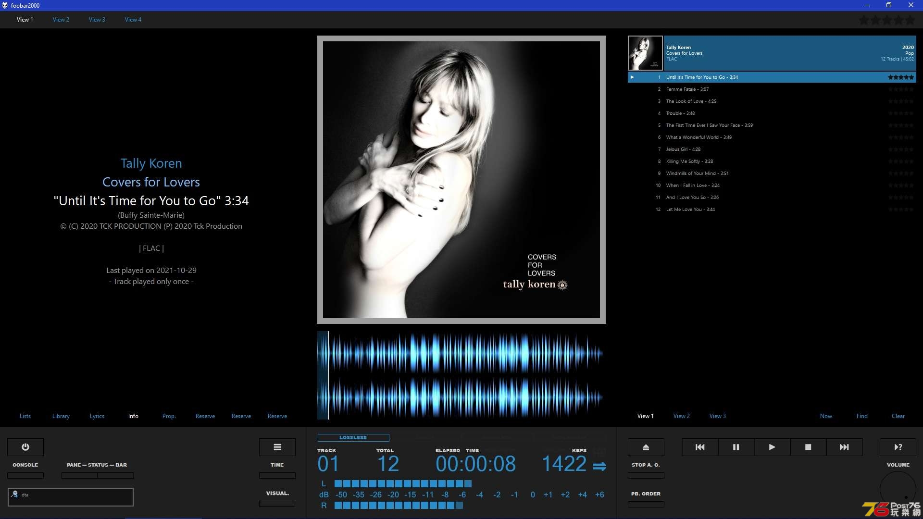
Task: Click the now-playing arrow on track 1
Action: tap(632, 77)
